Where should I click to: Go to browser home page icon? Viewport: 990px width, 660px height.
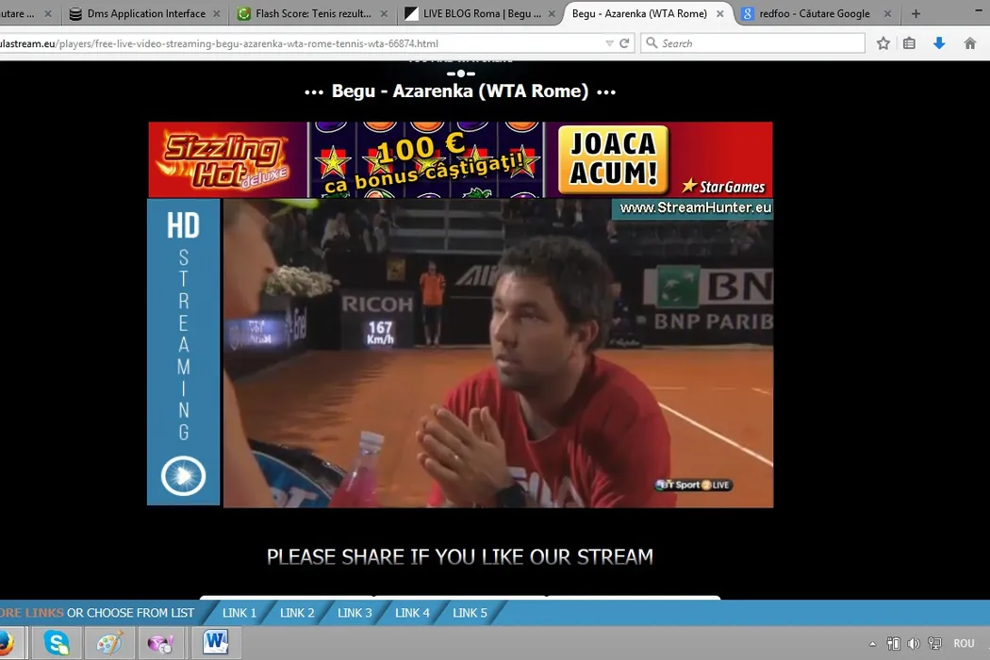(x=969, y=43)
